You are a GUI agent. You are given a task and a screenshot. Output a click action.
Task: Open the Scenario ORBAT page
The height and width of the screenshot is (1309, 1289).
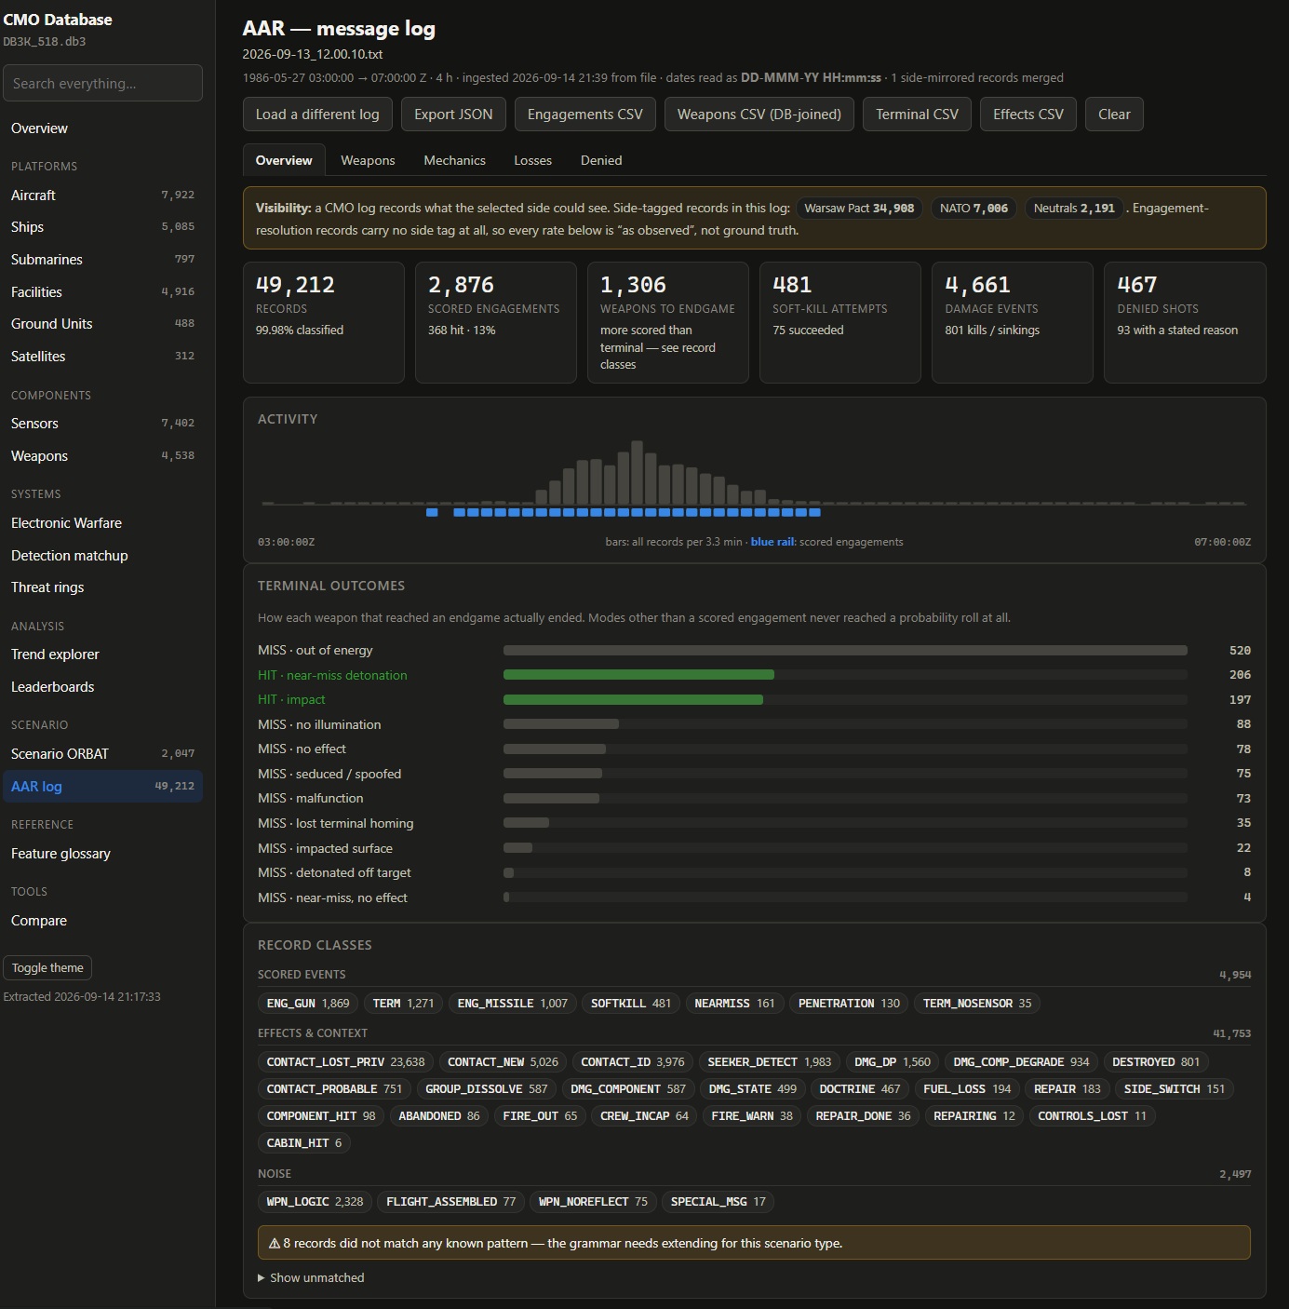[102, 754]
